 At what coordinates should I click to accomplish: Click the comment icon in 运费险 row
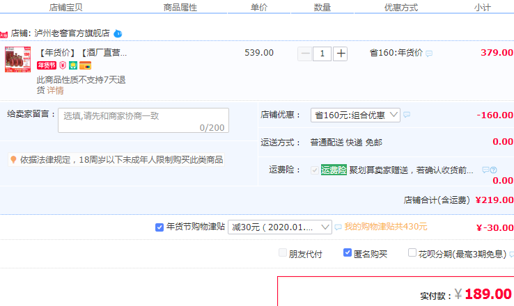[485, 170]
